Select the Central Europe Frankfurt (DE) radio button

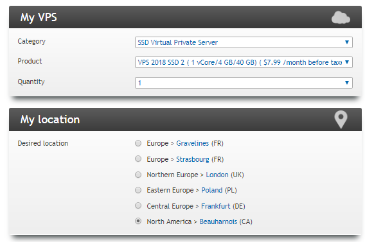coord(138,205)
